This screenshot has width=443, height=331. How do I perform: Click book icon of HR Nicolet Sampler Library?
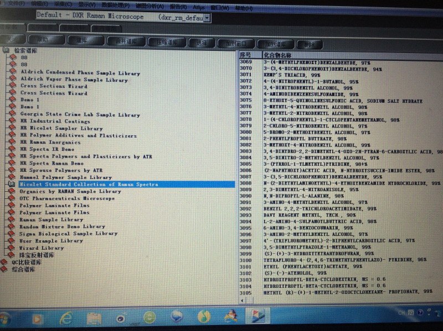(x=12, y=128)
